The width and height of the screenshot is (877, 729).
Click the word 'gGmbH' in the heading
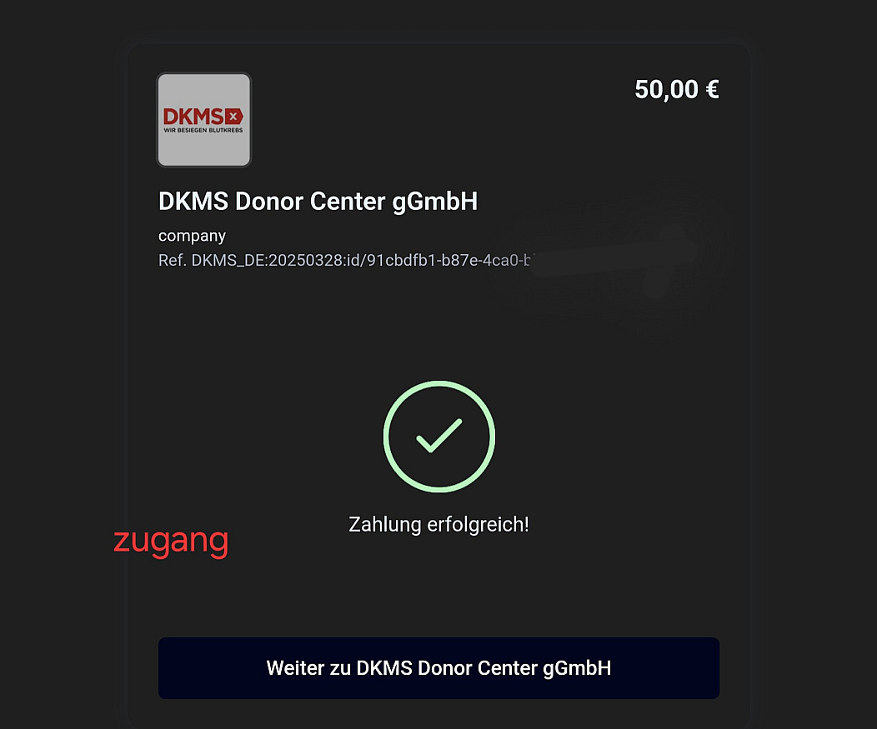tap(434, 202)
